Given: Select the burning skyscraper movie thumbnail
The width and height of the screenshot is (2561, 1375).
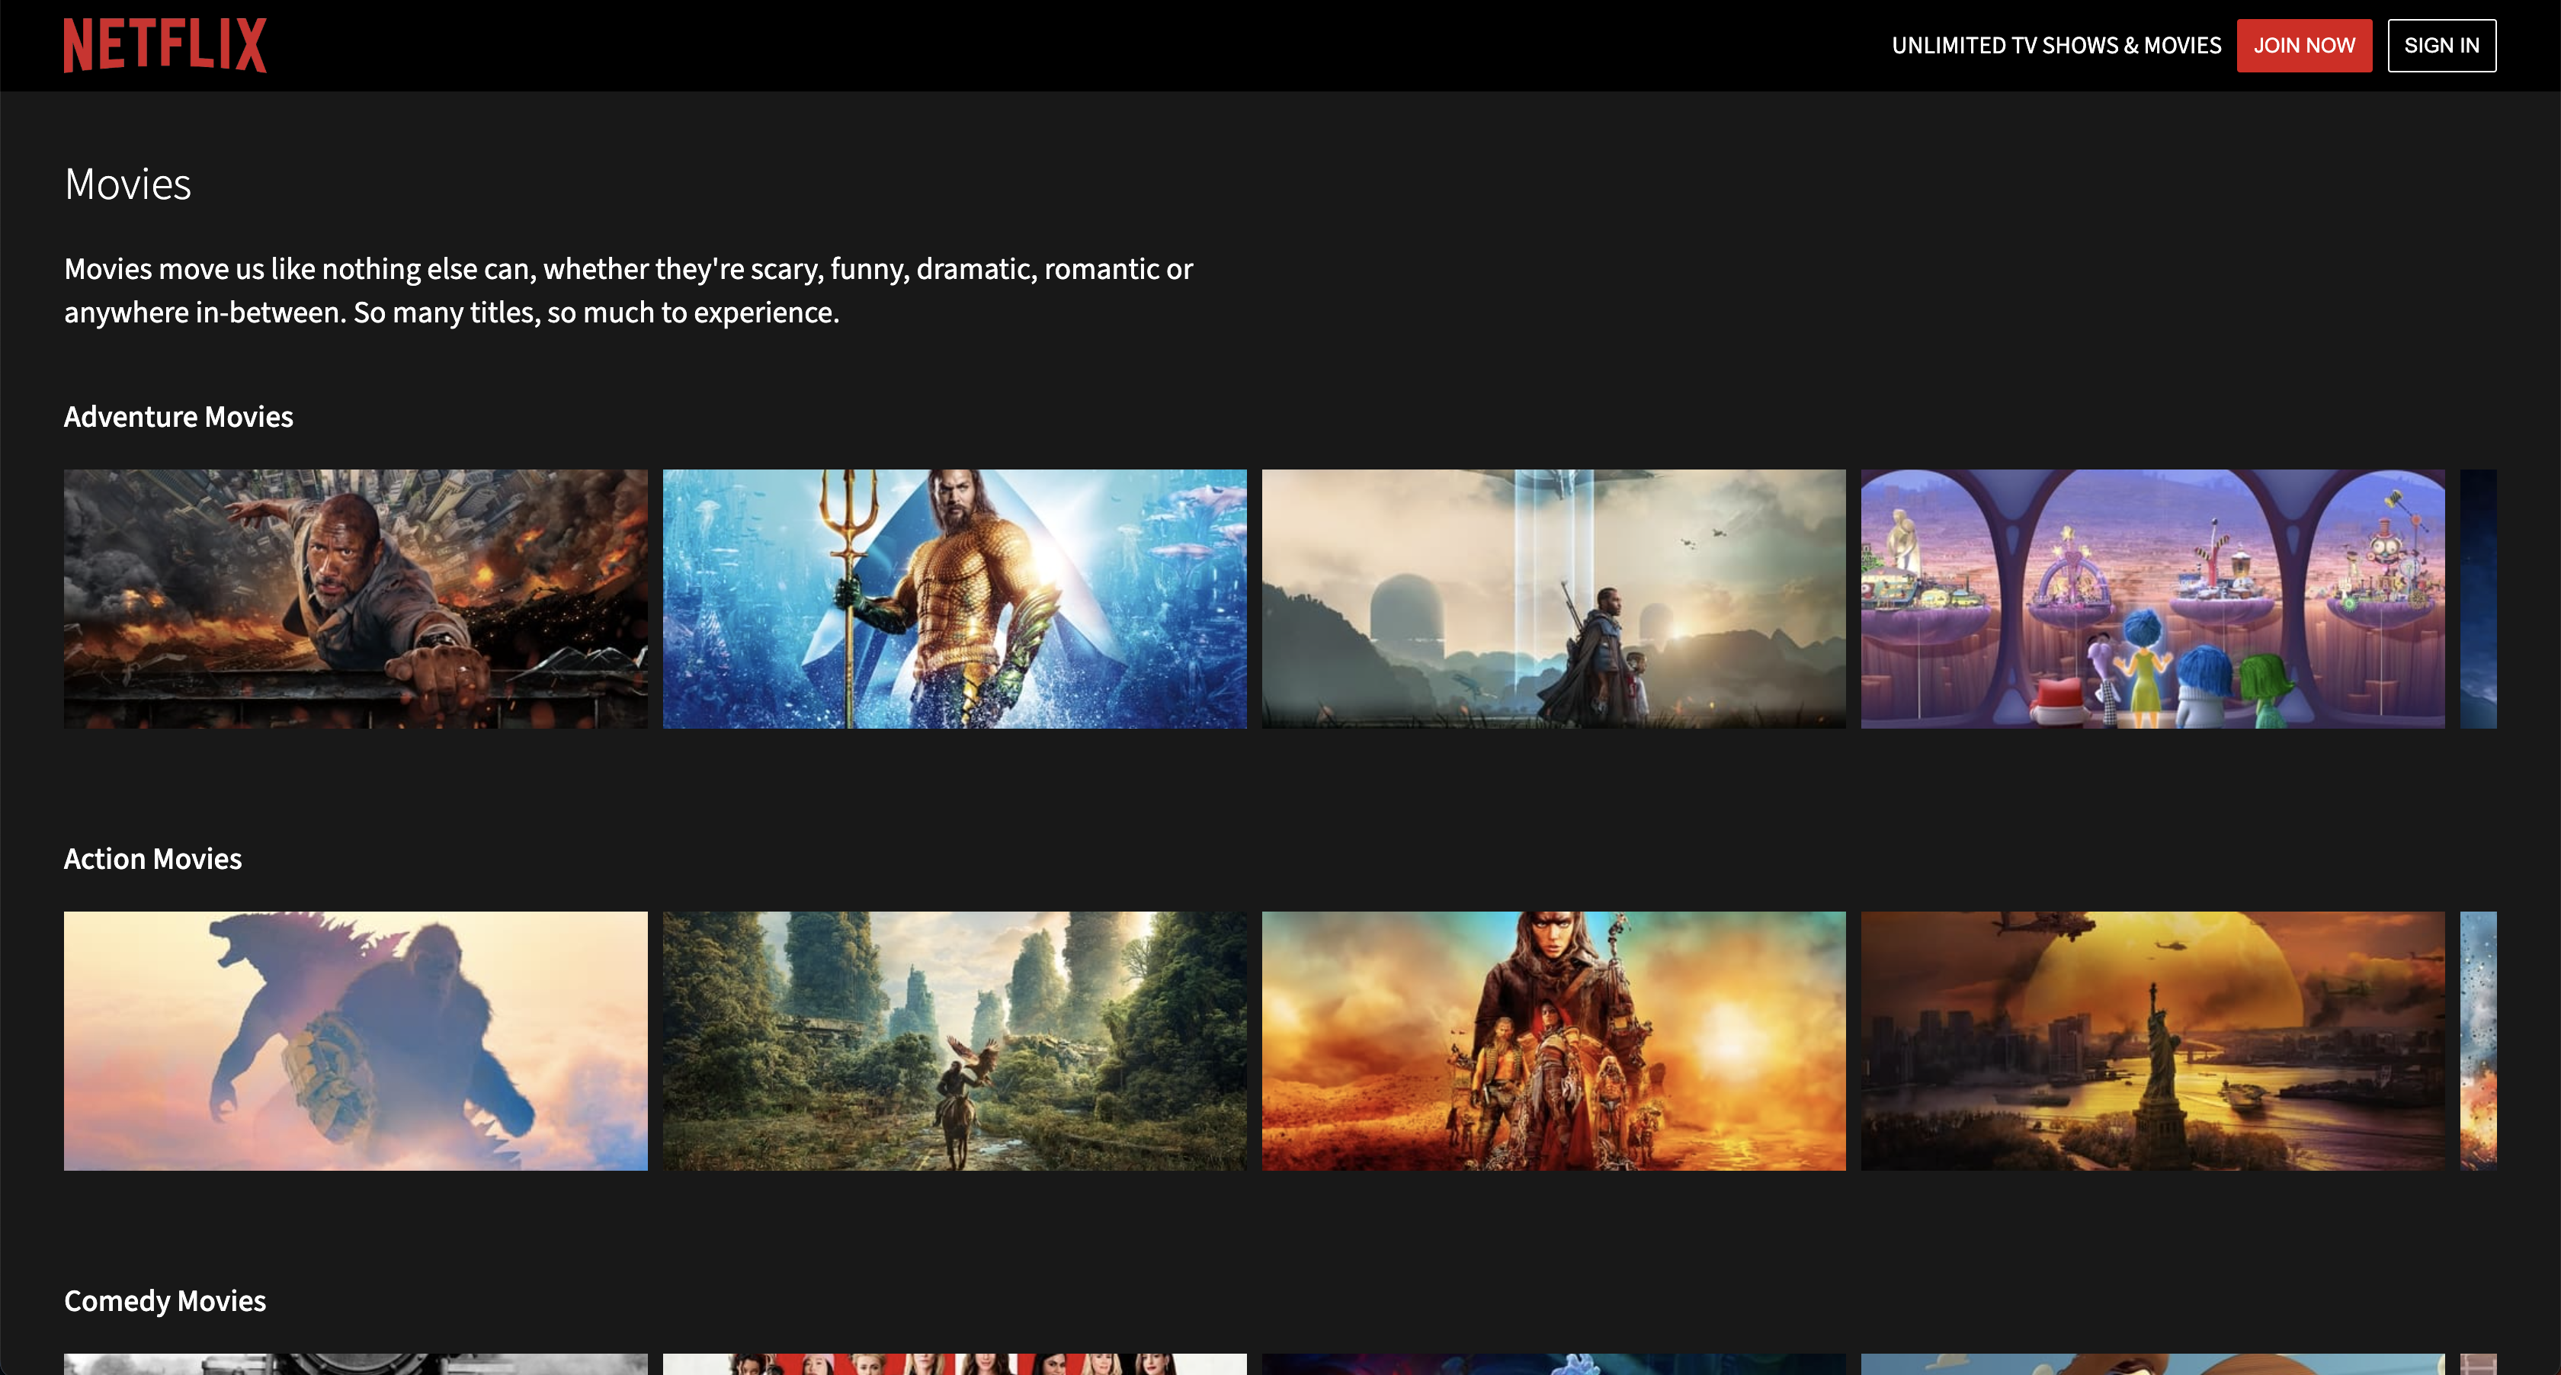Looking at the screenshot, I should click(355, 598).
